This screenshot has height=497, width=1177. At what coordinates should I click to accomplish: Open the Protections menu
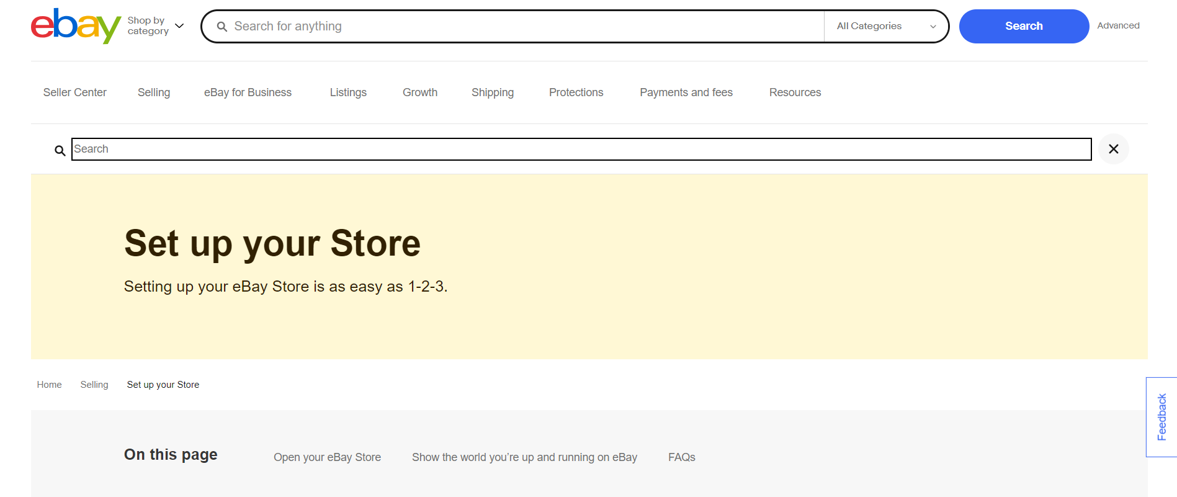pos(576,92)
